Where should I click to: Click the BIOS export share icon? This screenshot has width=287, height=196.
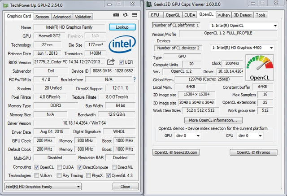pyautogui.click(x=111, y=62)
